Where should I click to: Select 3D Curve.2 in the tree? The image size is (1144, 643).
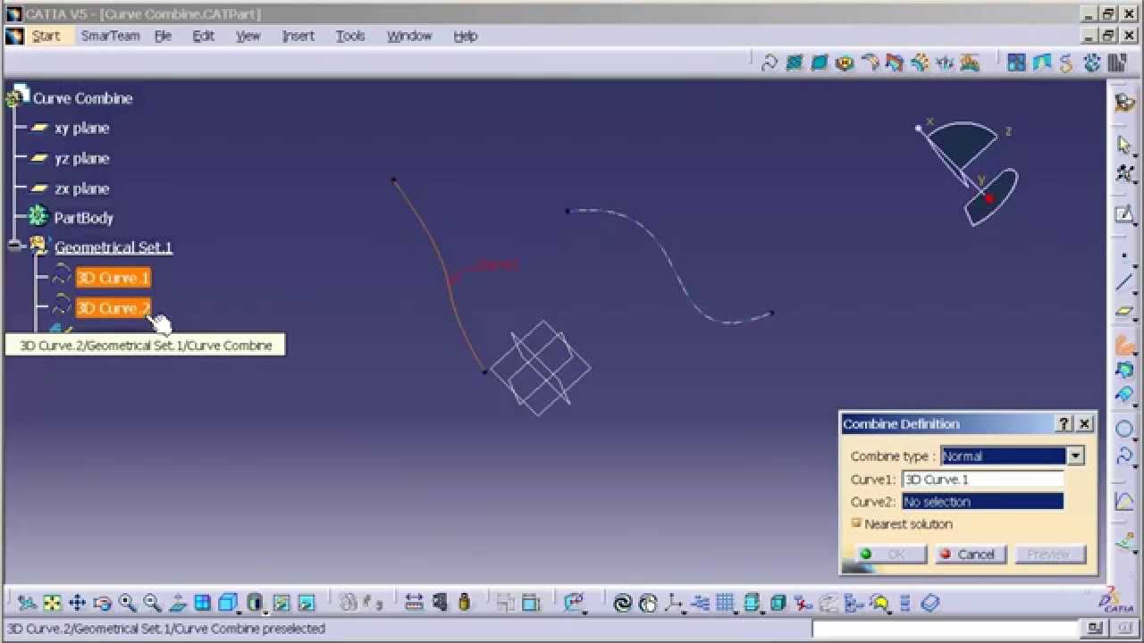113,308
